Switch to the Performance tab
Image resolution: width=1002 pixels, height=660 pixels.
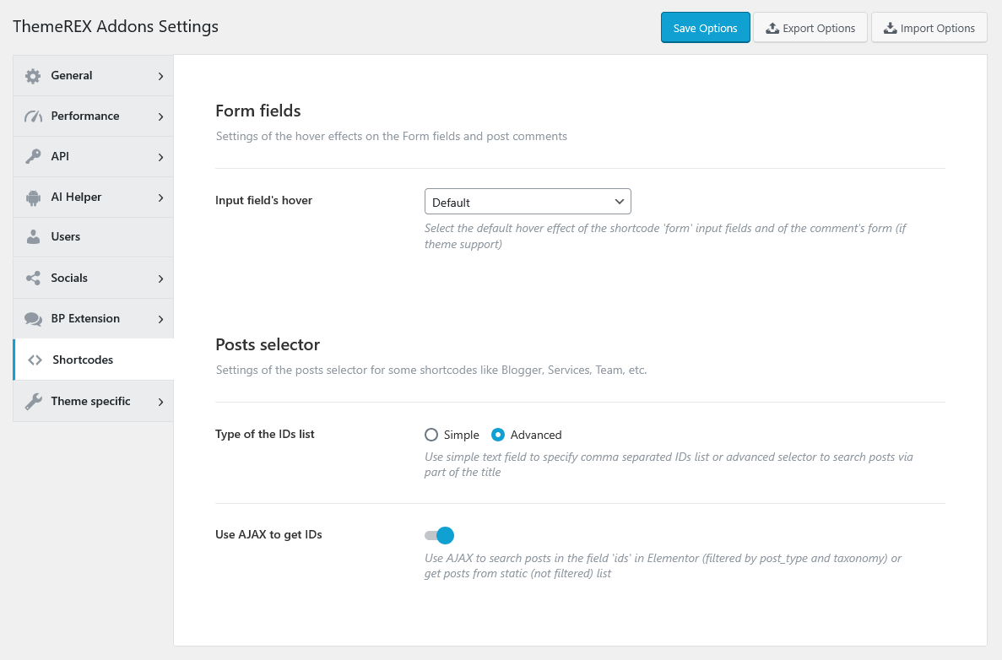(x=94, y=116)
